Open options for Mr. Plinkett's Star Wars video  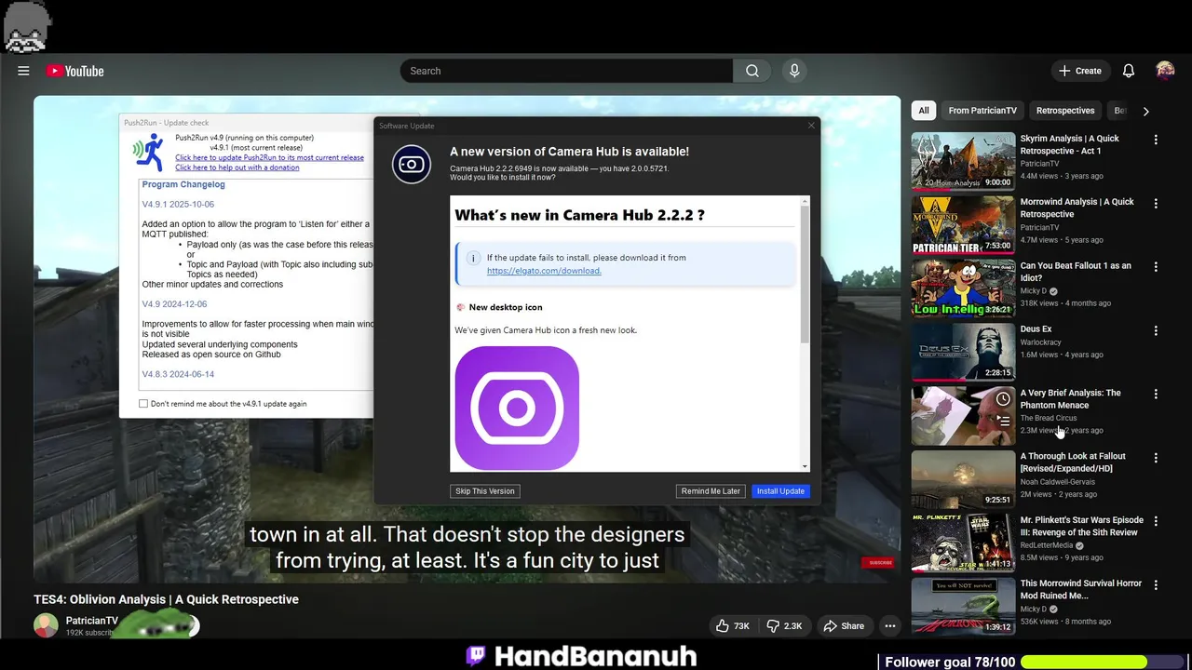(1156, 521)
